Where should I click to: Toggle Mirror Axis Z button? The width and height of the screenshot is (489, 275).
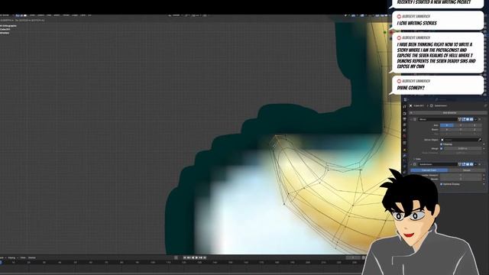pos(474,125)
